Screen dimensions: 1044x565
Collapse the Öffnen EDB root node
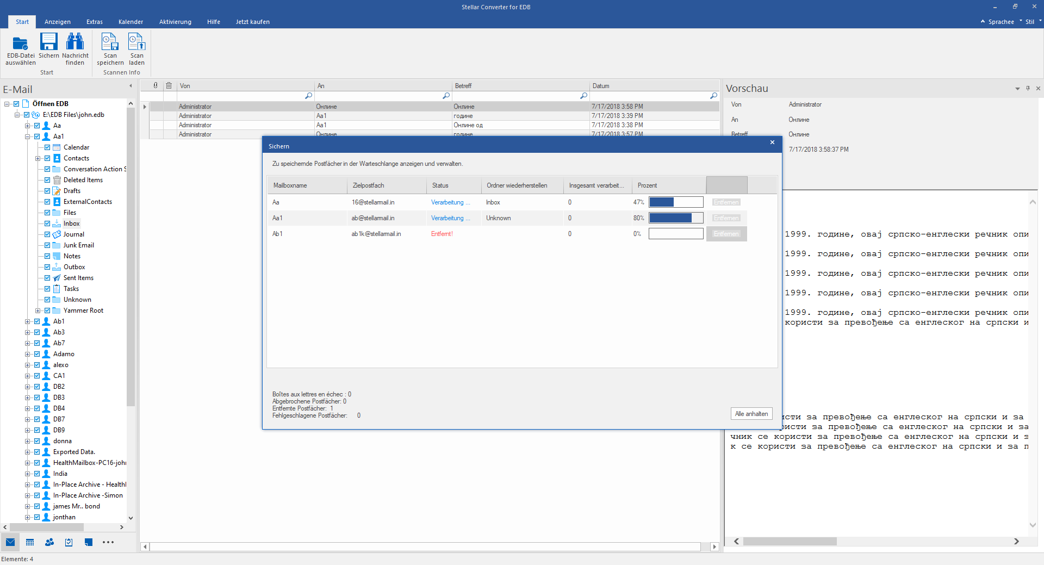coord(7,104)
